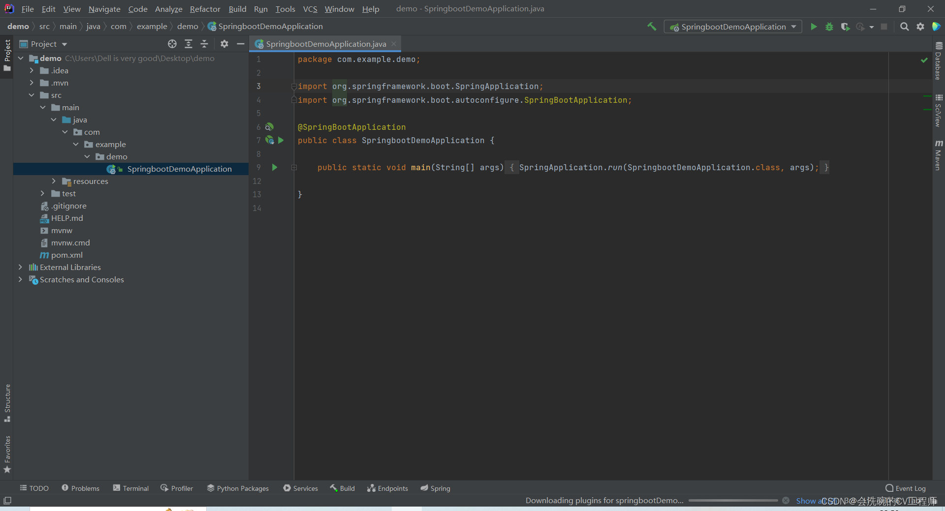This screenshot has width=945, height=511.
Task: Click 'example' in the breadcrumb path
Action: point(152,26)
